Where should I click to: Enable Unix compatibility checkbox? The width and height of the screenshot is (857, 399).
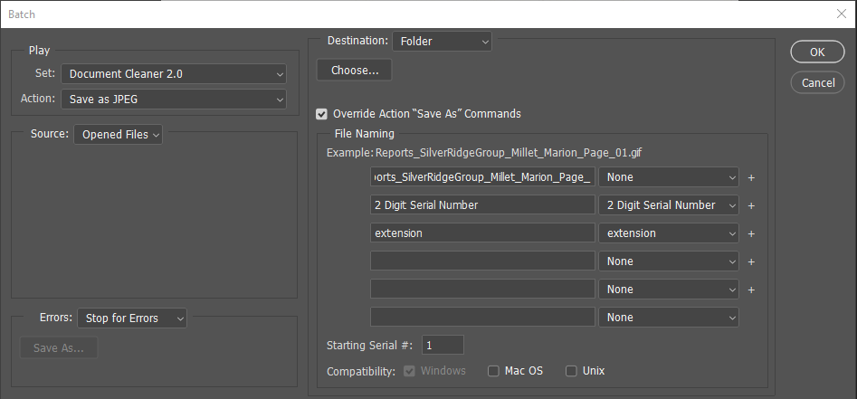pos(571,371)
